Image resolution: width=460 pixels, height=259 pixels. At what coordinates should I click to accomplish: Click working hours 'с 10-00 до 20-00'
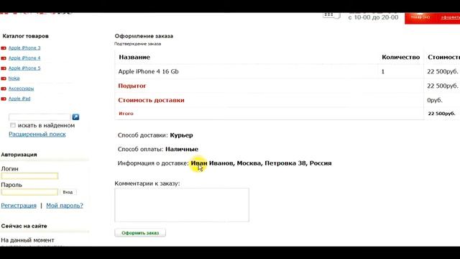[373, 17]
